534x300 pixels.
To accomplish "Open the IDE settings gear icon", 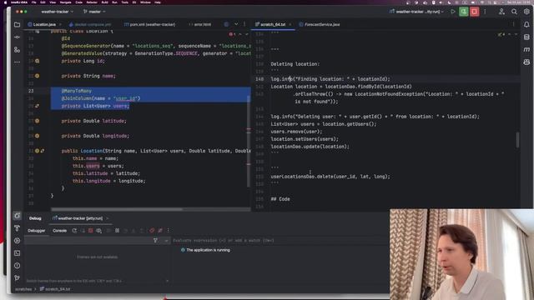I will click(526, 12).
